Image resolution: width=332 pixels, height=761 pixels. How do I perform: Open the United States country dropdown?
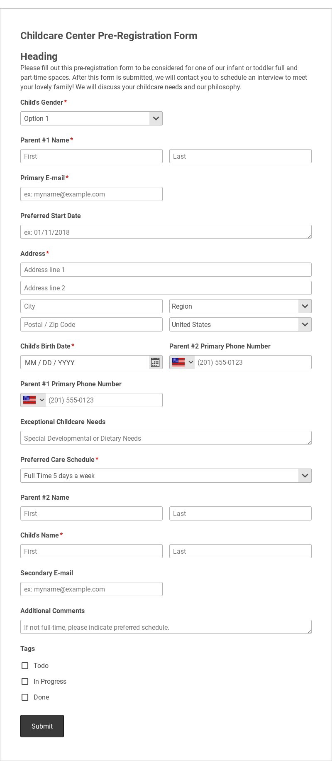point(240,324)
